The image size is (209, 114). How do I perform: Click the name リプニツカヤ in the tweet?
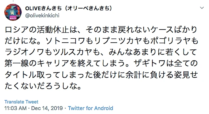click(118, 41)
